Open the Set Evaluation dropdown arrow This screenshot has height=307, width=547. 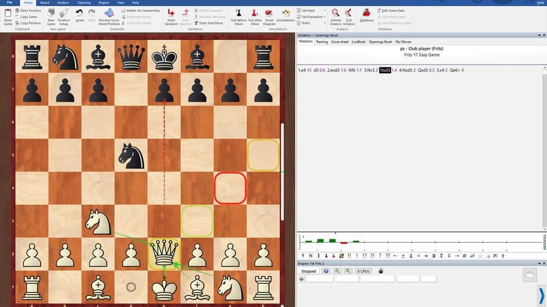pyautogui.click(x=325, y=17)
